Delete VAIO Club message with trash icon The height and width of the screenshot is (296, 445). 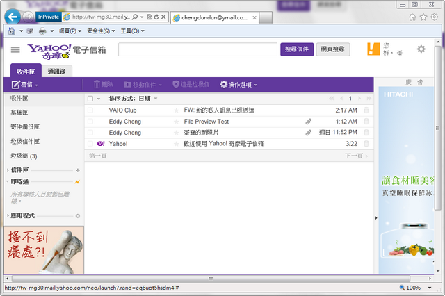[x=366, y=110]
